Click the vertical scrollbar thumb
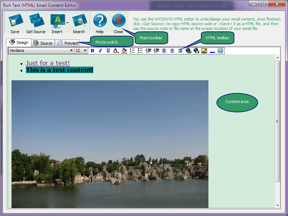The image size is (288, 216). pyautogui.click(x=277, y=121)
